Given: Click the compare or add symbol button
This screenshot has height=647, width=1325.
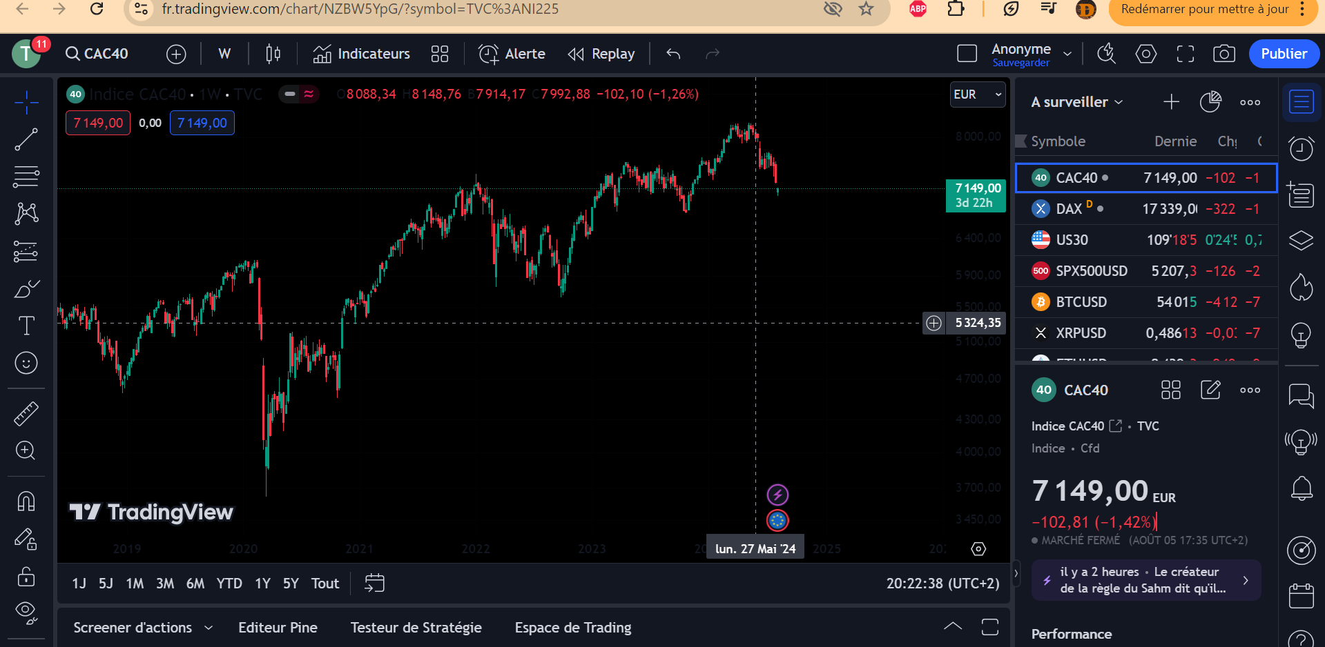Looking at the screenshot, I should [x=176, y=54].
